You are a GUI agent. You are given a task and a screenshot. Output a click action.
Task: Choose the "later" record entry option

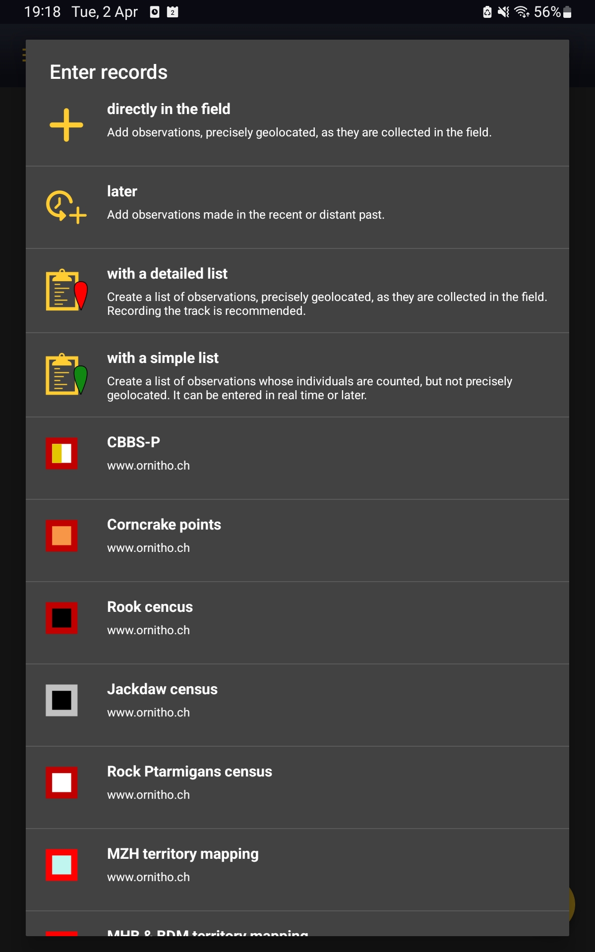click(x=122, y=191)
